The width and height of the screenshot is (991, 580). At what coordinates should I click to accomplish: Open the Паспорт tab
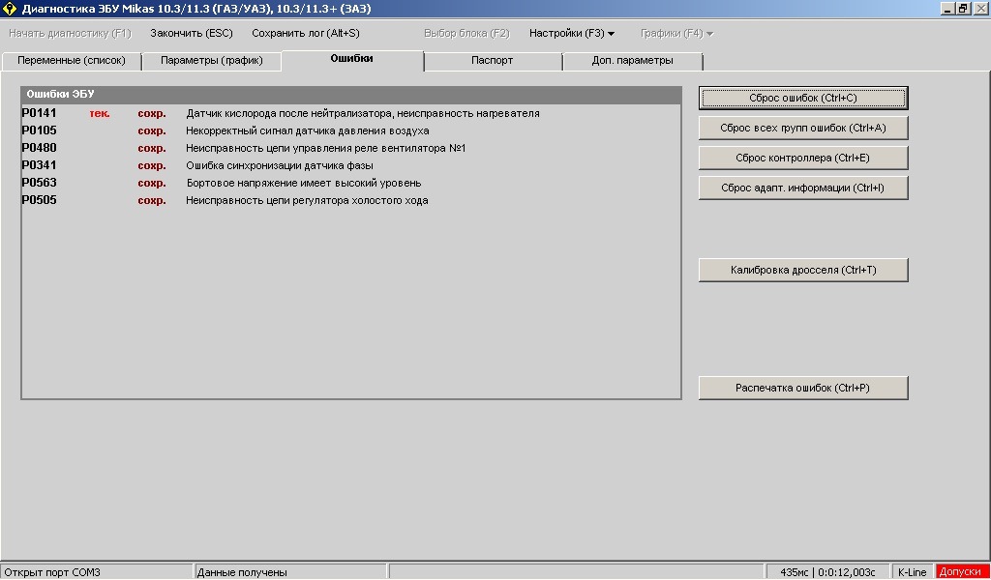tap(493, 61)
